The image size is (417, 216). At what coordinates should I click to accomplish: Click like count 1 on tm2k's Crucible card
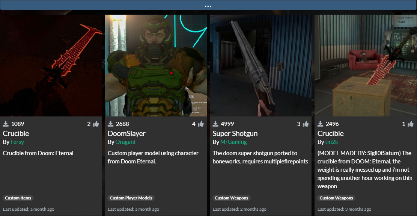pos(404,124)
